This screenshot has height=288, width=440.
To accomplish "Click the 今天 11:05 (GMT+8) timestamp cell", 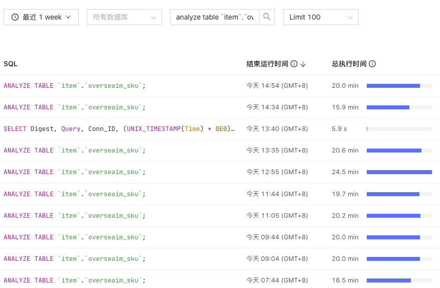I will (277, 216).
